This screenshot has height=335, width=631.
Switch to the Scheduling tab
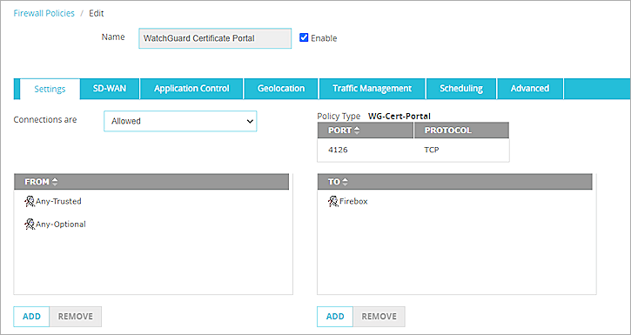pos(461,89)
